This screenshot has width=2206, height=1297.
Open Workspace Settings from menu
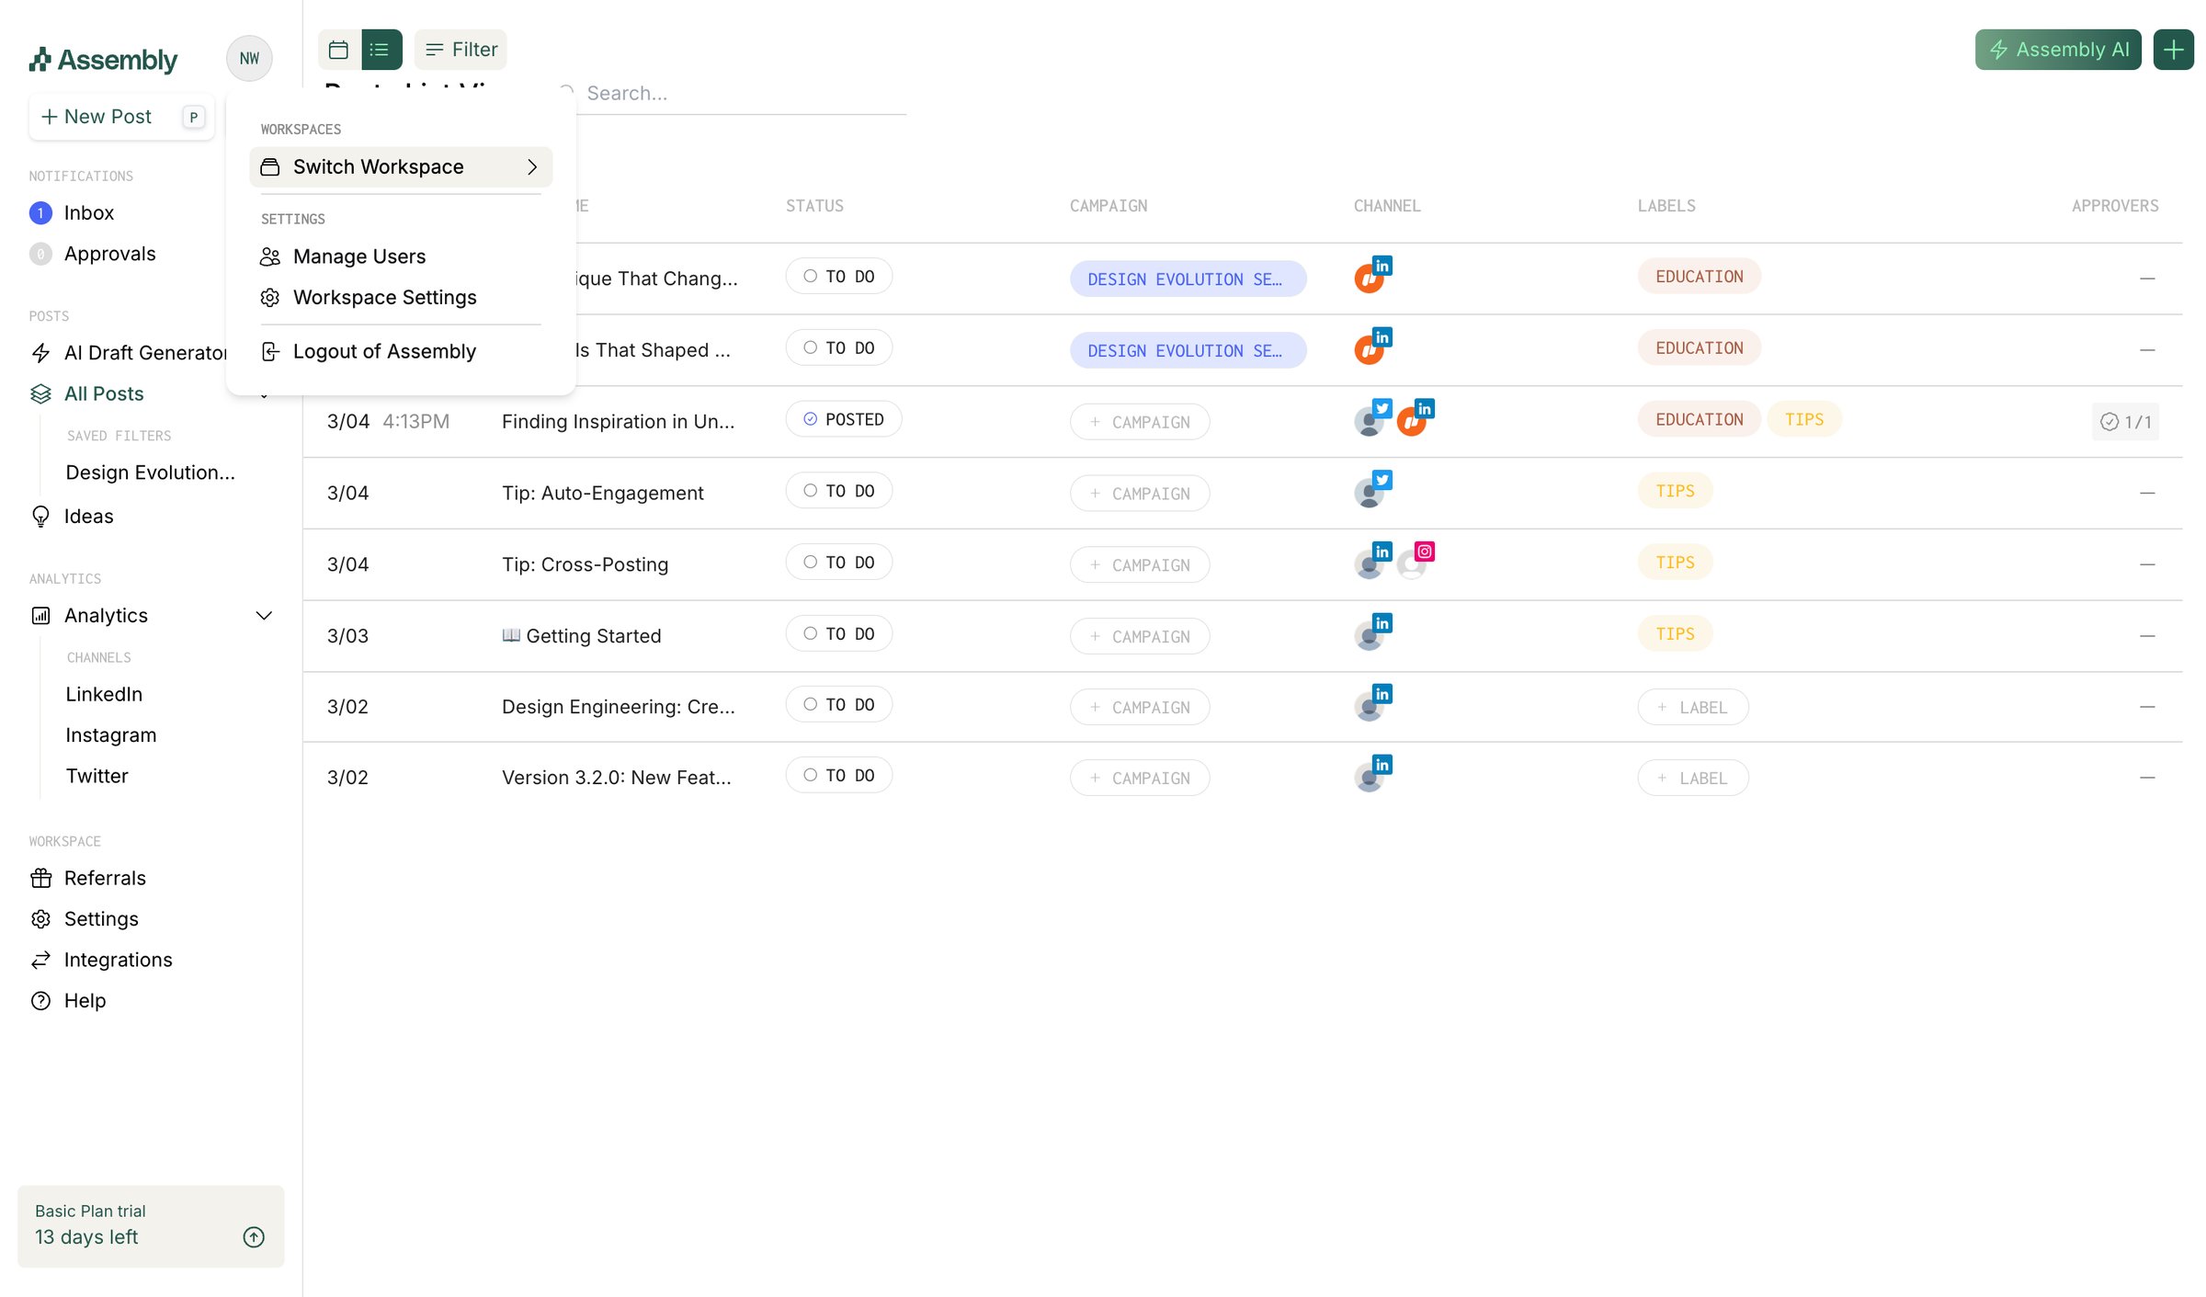pyautogui.click(x=401, y=297)
